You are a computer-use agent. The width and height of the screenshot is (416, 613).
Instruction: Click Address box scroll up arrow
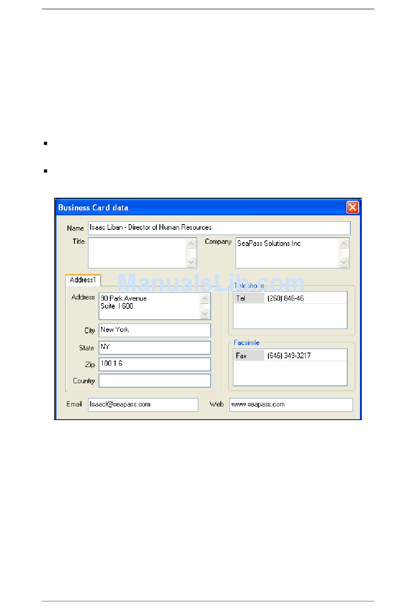[205, 299]
